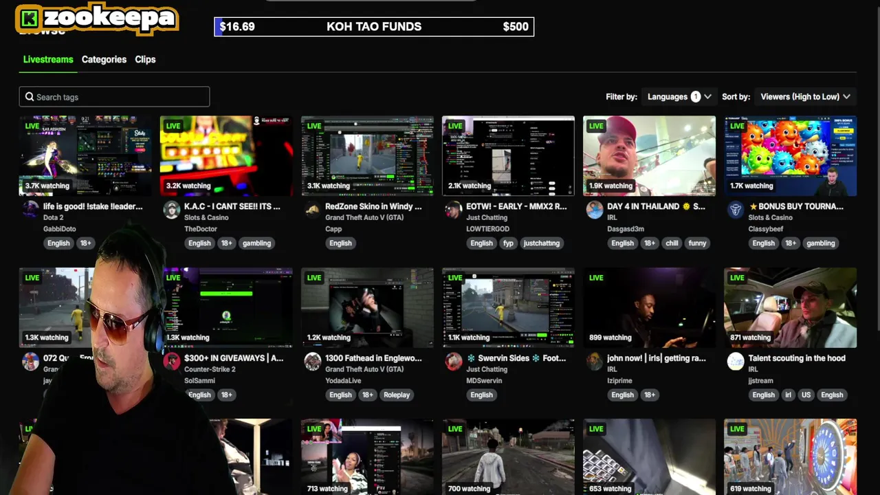Open Capp channel avatar
The width and height of the screenshot is (880, 495).
(313, 210)
